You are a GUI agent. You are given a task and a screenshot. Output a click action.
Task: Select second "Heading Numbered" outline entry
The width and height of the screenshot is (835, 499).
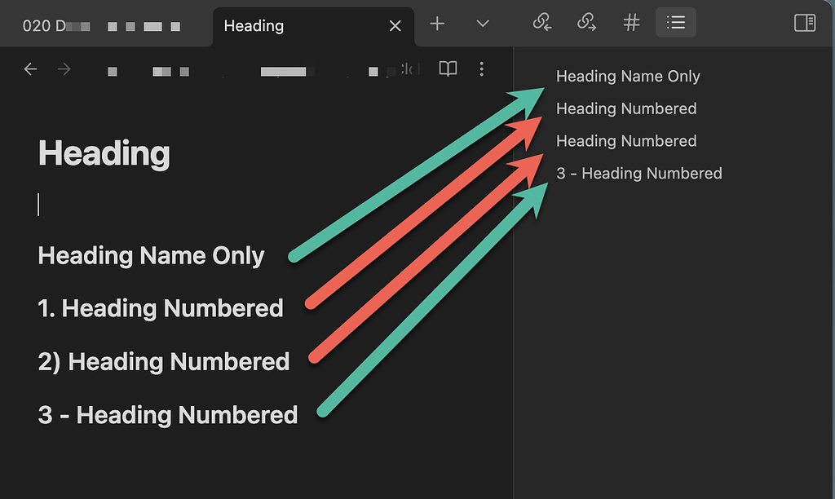click(x=626, y=141)
